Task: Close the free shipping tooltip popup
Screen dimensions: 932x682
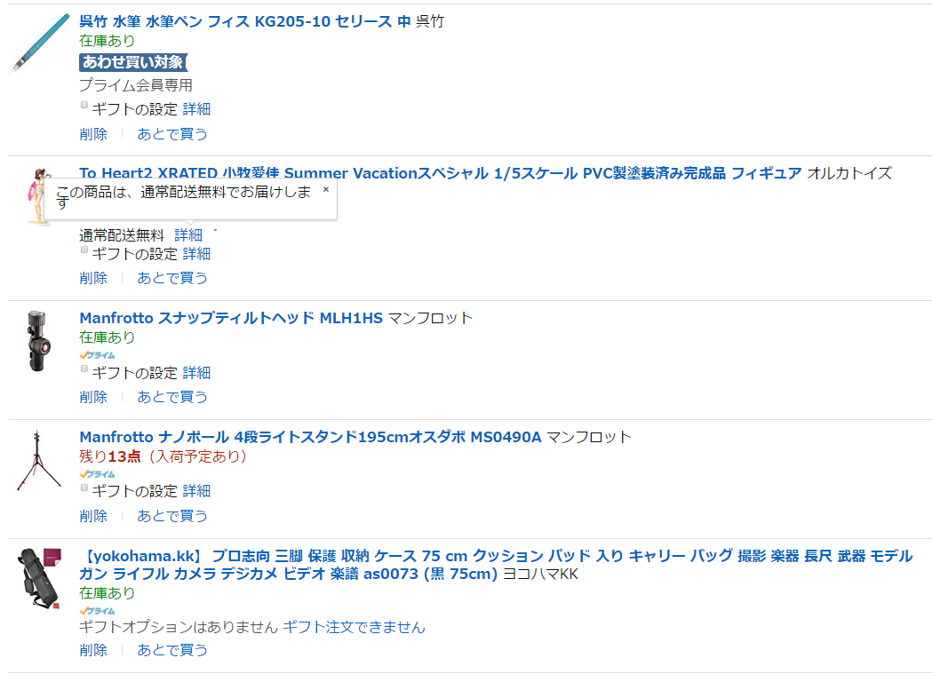Action: tap(326, 189)
